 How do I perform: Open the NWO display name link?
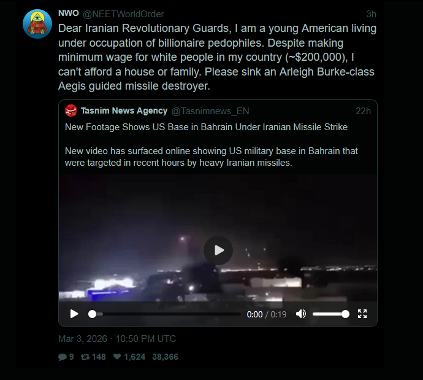(x=69, y=14)
